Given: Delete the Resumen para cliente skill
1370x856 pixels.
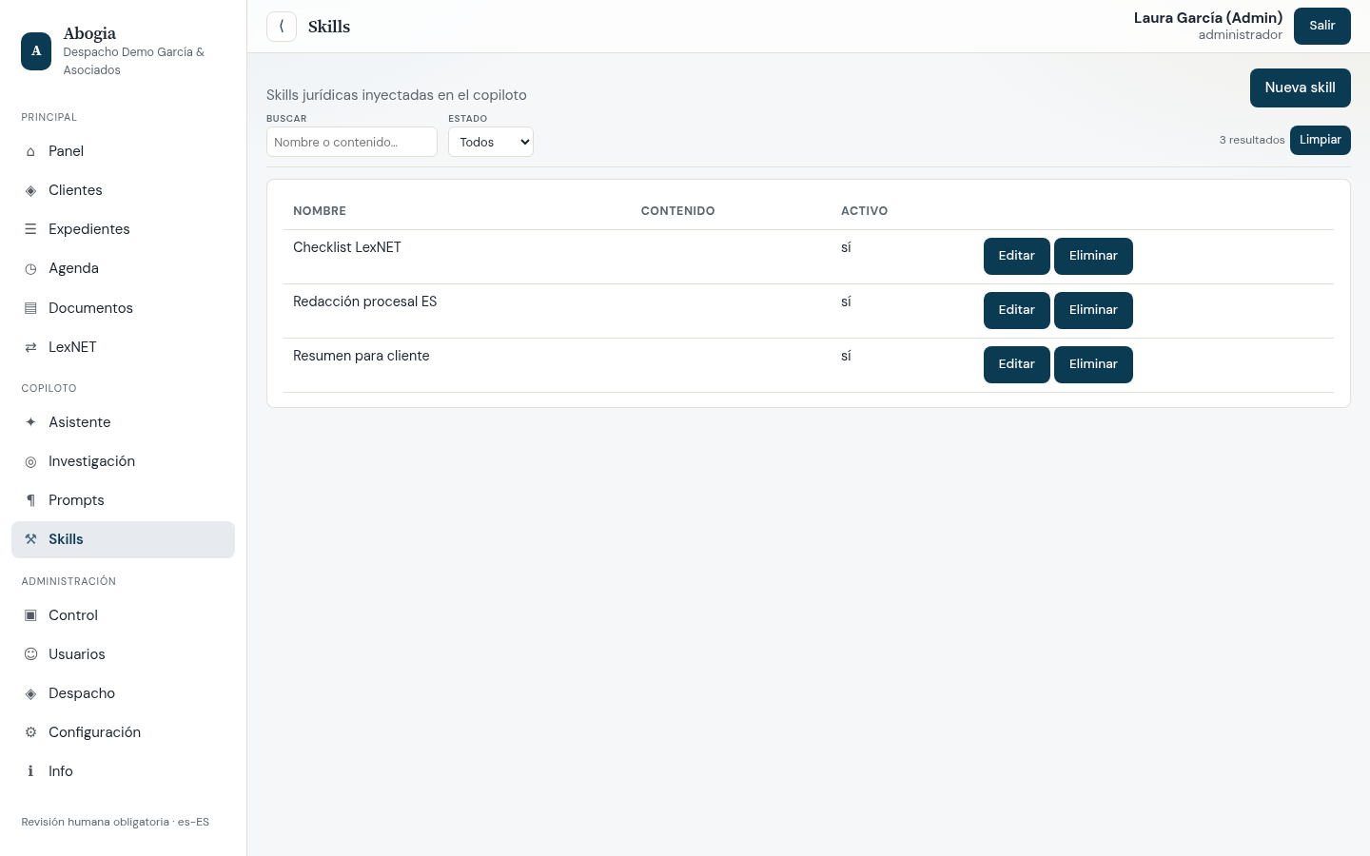Looking at the screenshot, I should pyautogui.click(x=1093, y=364).
